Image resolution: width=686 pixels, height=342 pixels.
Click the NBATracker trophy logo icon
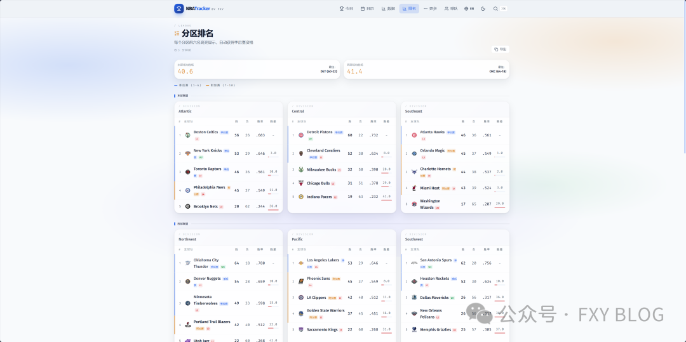(179, 9)
